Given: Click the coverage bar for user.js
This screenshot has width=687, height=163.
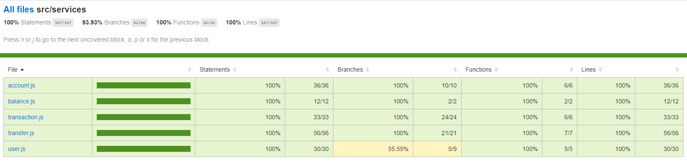Looking at the screenshot, I should click(x=144, y=149).
